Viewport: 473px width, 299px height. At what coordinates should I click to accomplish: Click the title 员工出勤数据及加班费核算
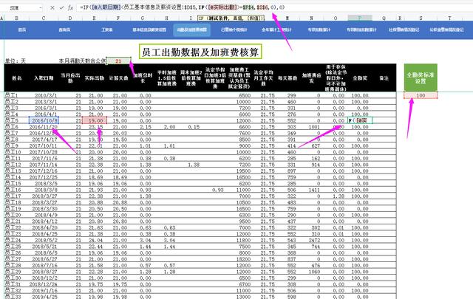200,52
